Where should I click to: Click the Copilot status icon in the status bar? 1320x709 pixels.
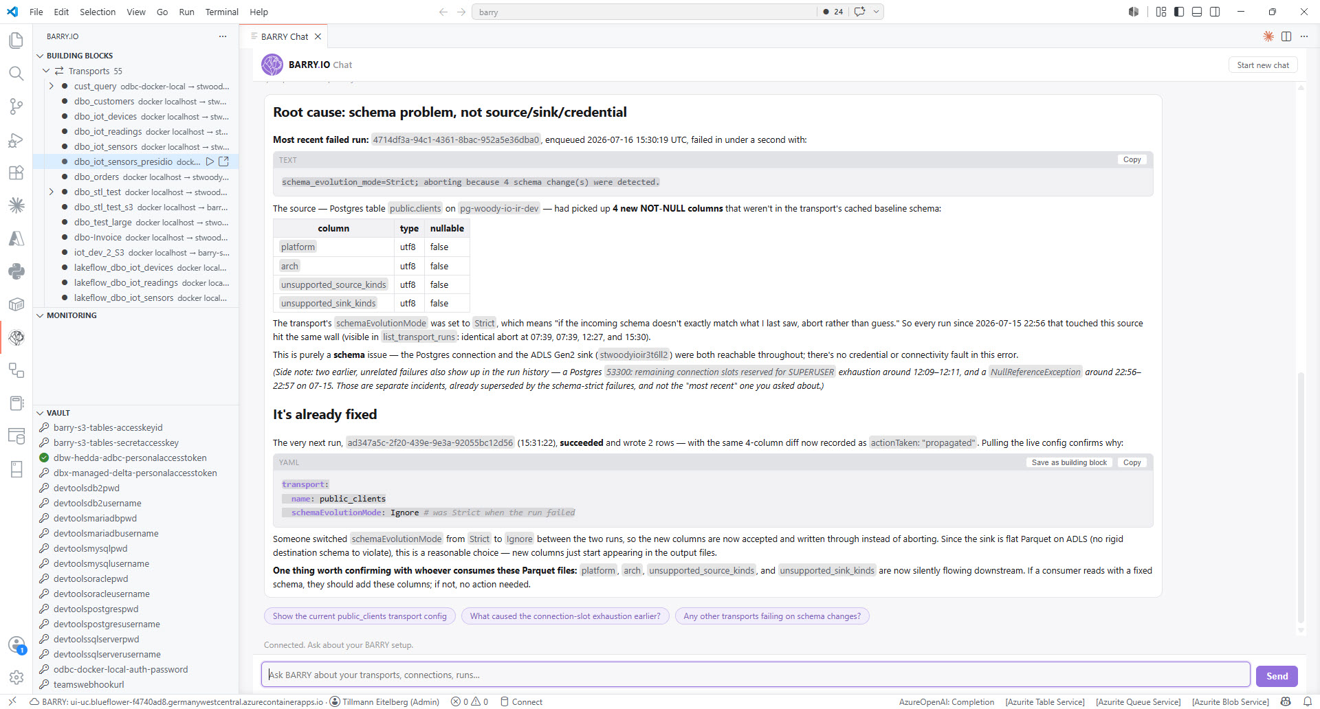coord(1286,701)
